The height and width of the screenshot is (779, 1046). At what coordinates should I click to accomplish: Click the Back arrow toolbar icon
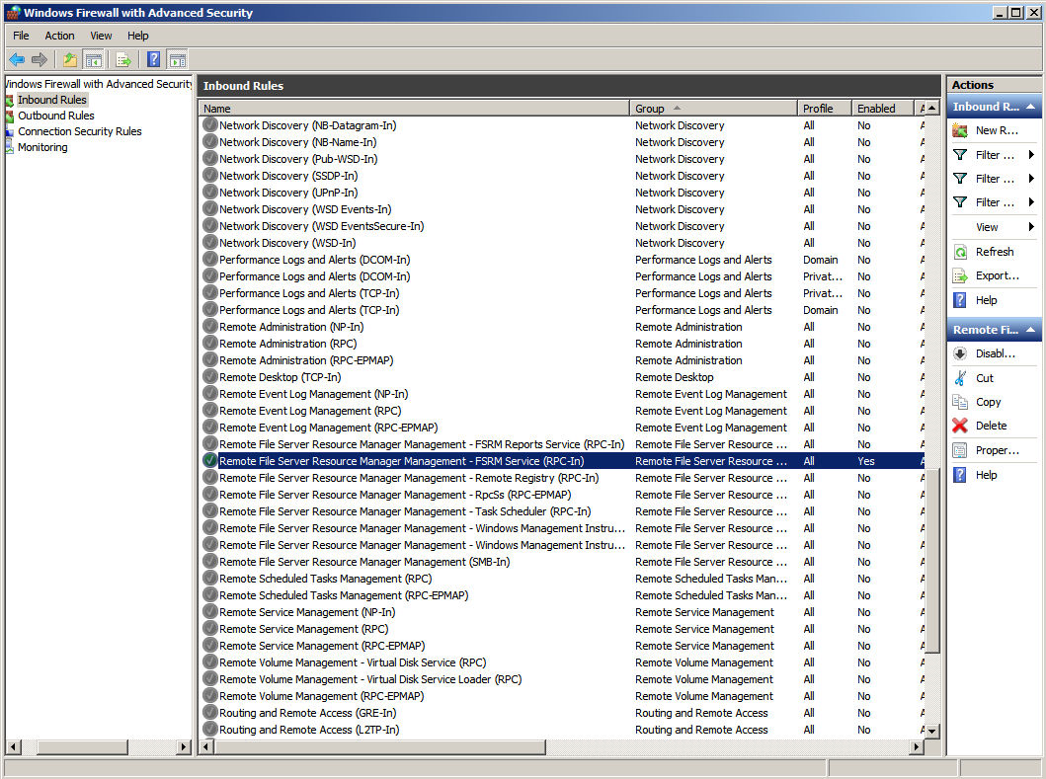(x=17, y=60)
